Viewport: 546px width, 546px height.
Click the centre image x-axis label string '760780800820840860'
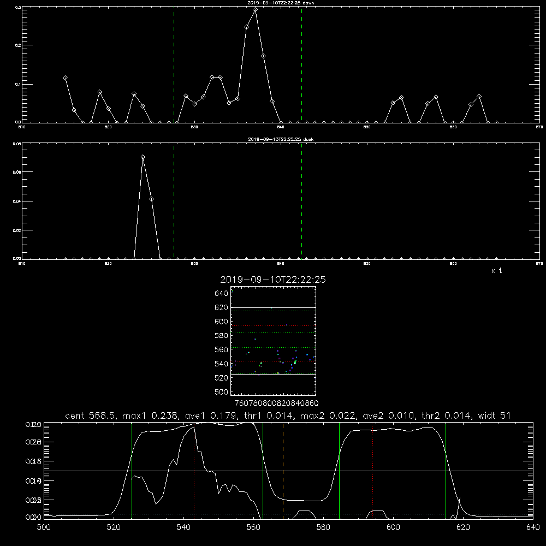point(276,403)
